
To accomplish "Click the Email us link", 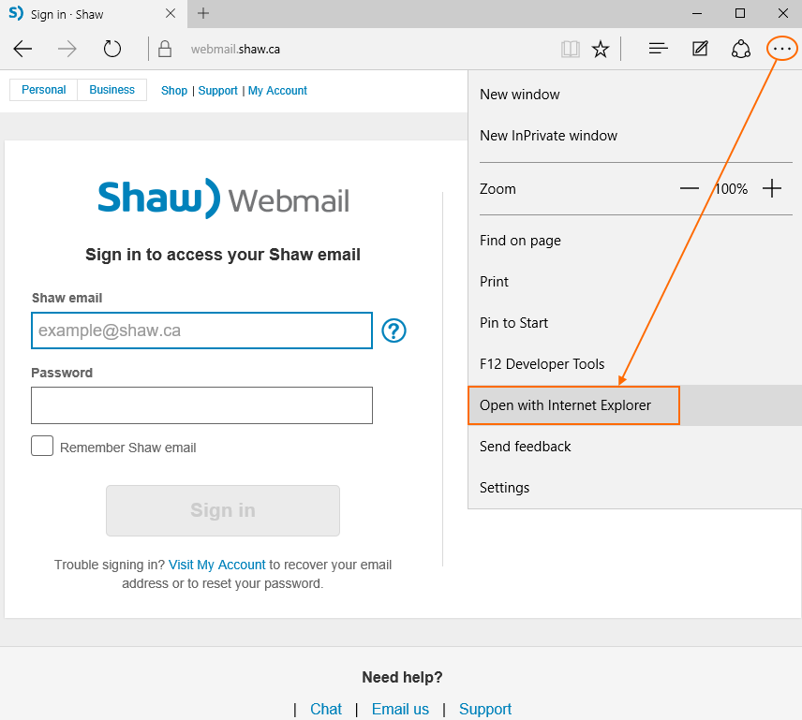I will click(x=400, y=709).
